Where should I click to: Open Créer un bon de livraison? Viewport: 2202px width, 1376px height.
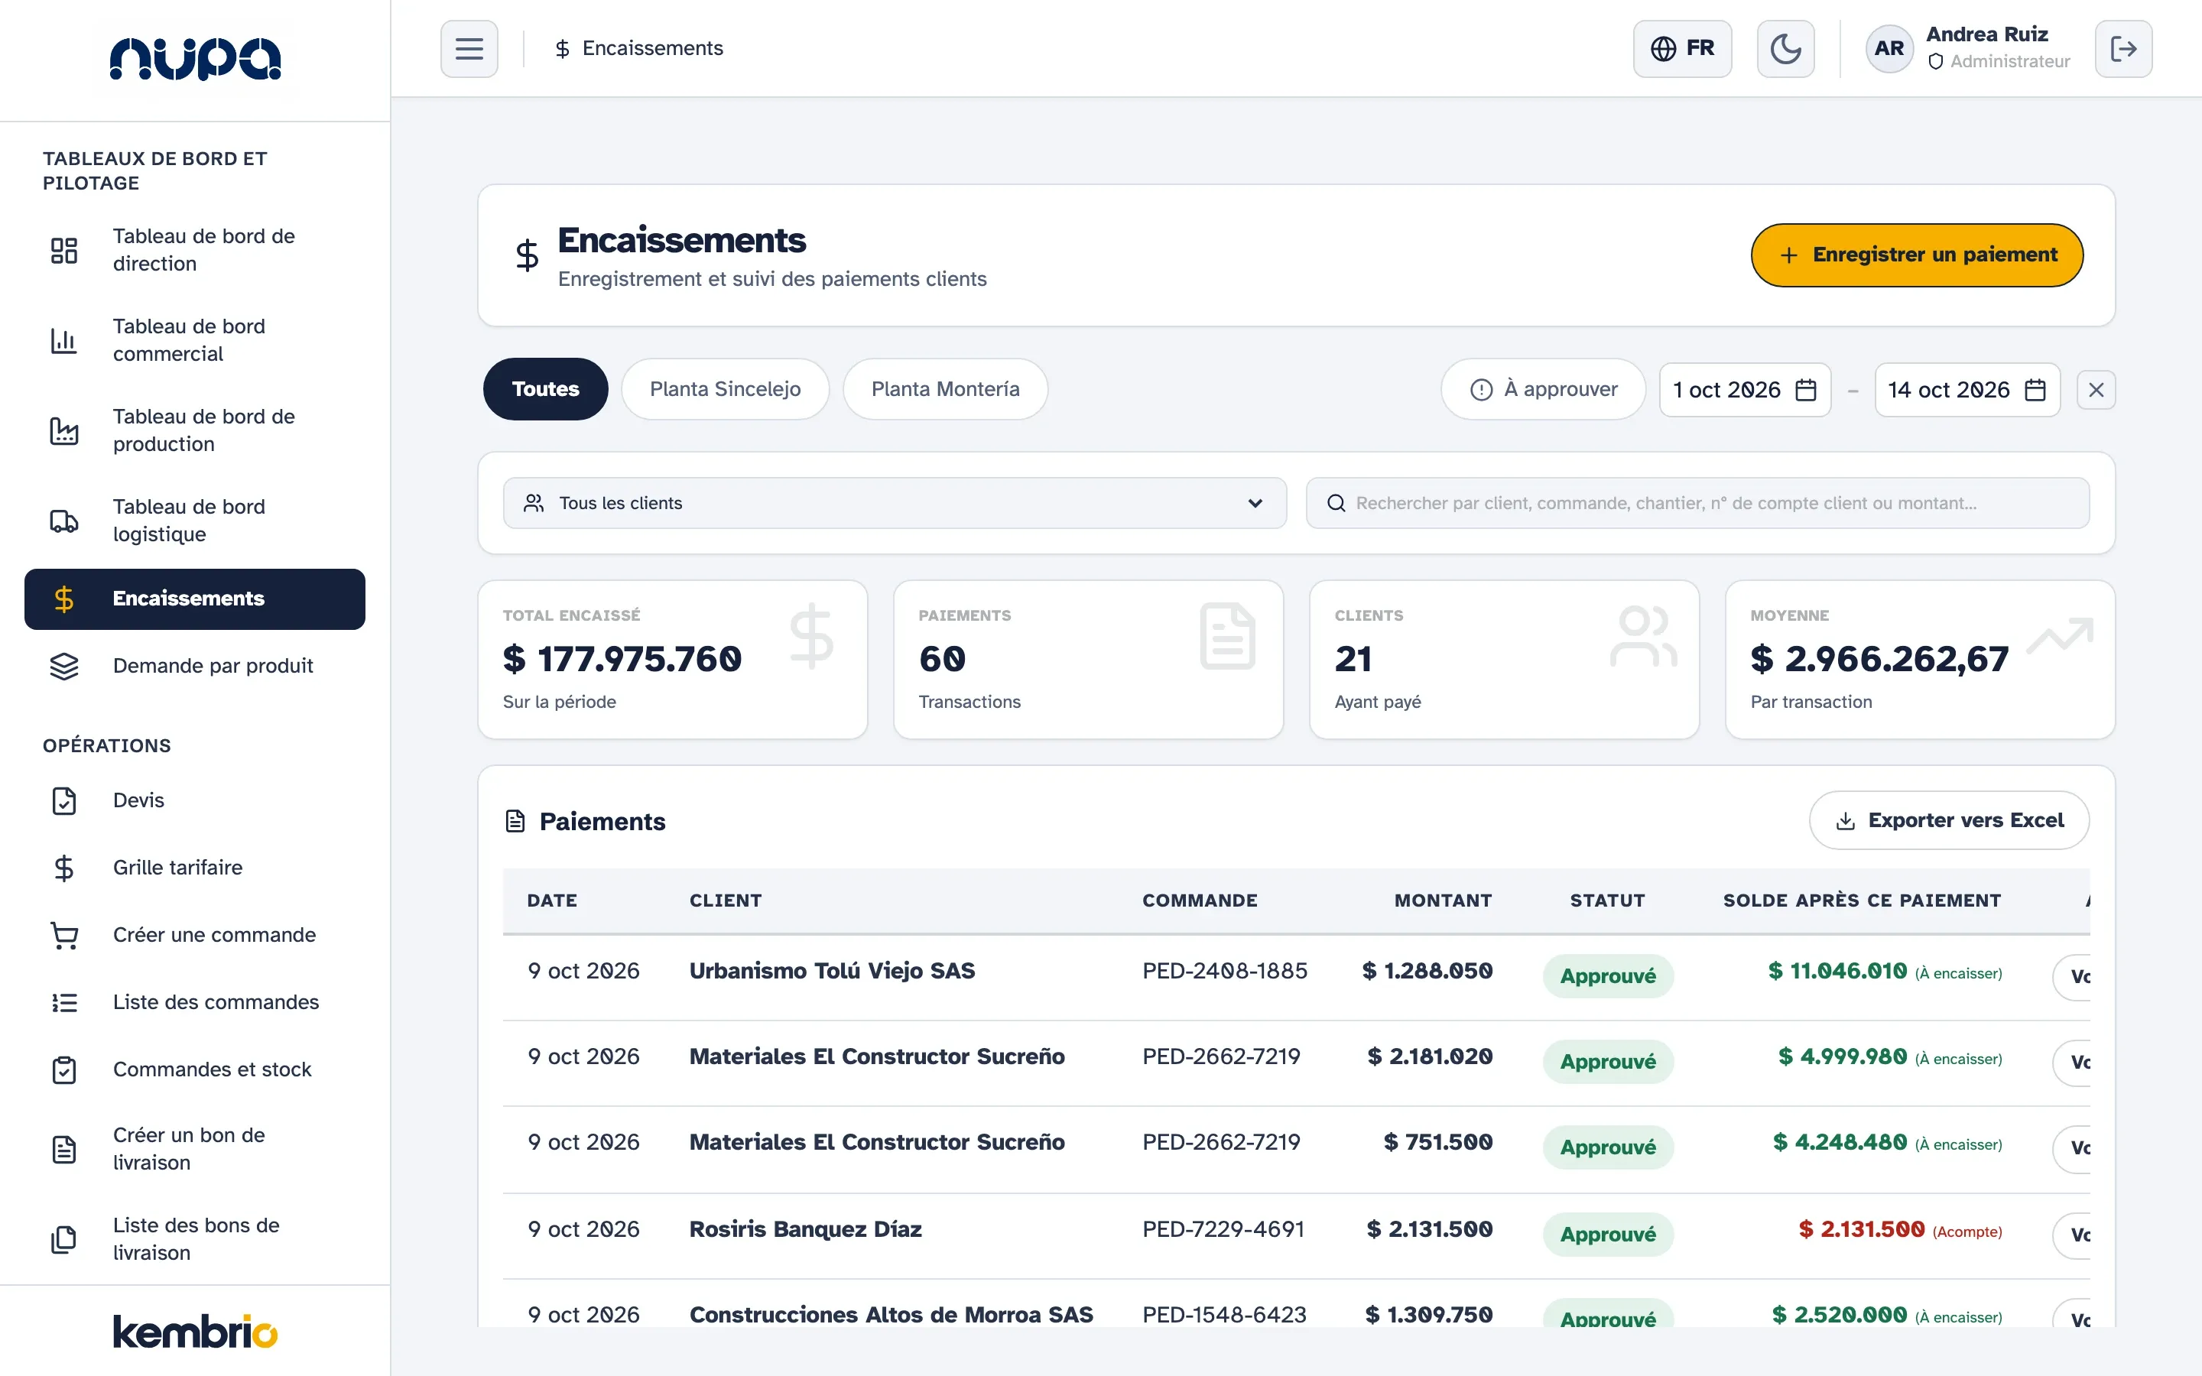(195, 1150)
